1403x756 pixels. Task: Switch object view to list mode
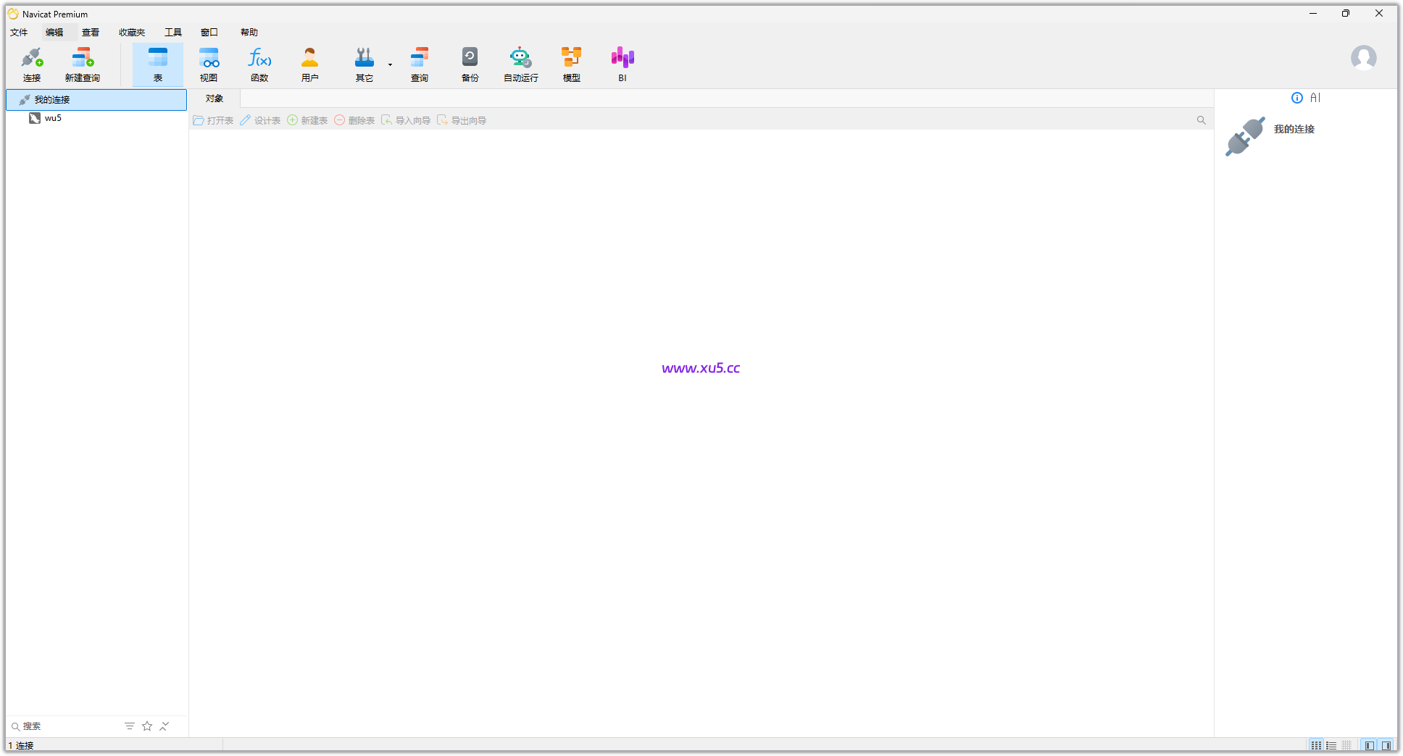[1331, 745]
